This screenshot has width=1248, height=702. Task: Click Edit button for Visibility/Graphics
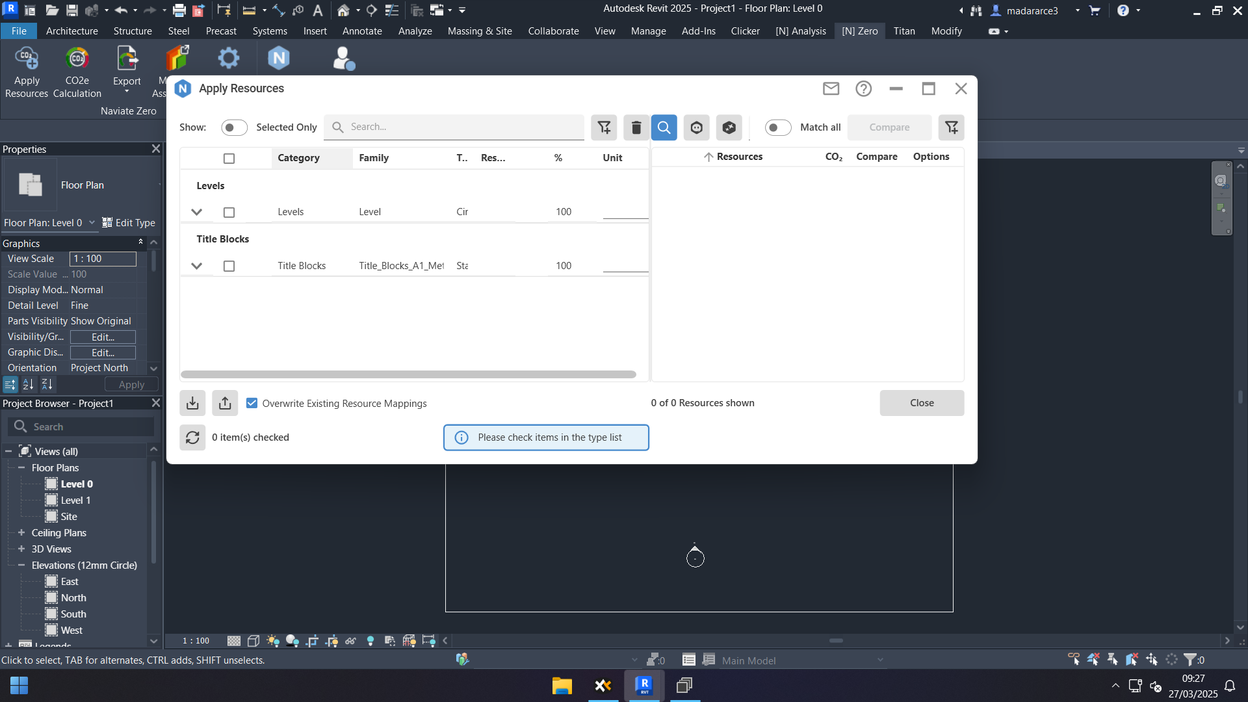tap(103, 337)
